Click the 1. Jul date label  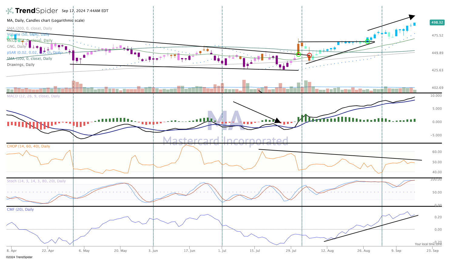[222, 251]
